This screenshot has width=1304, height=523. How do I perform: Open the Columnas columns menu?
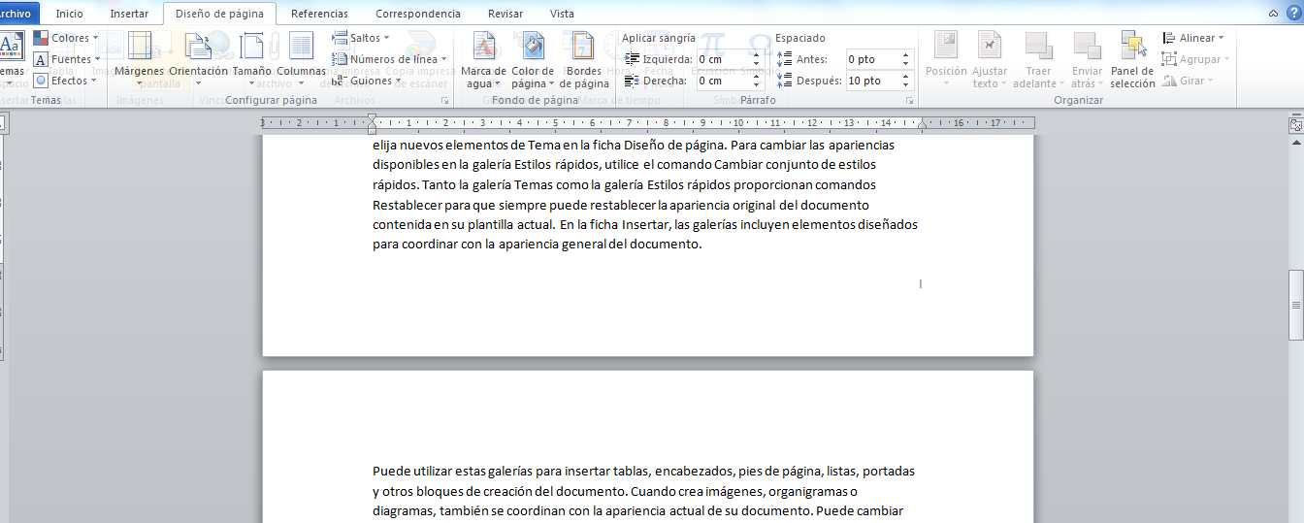tap(301, 58)
